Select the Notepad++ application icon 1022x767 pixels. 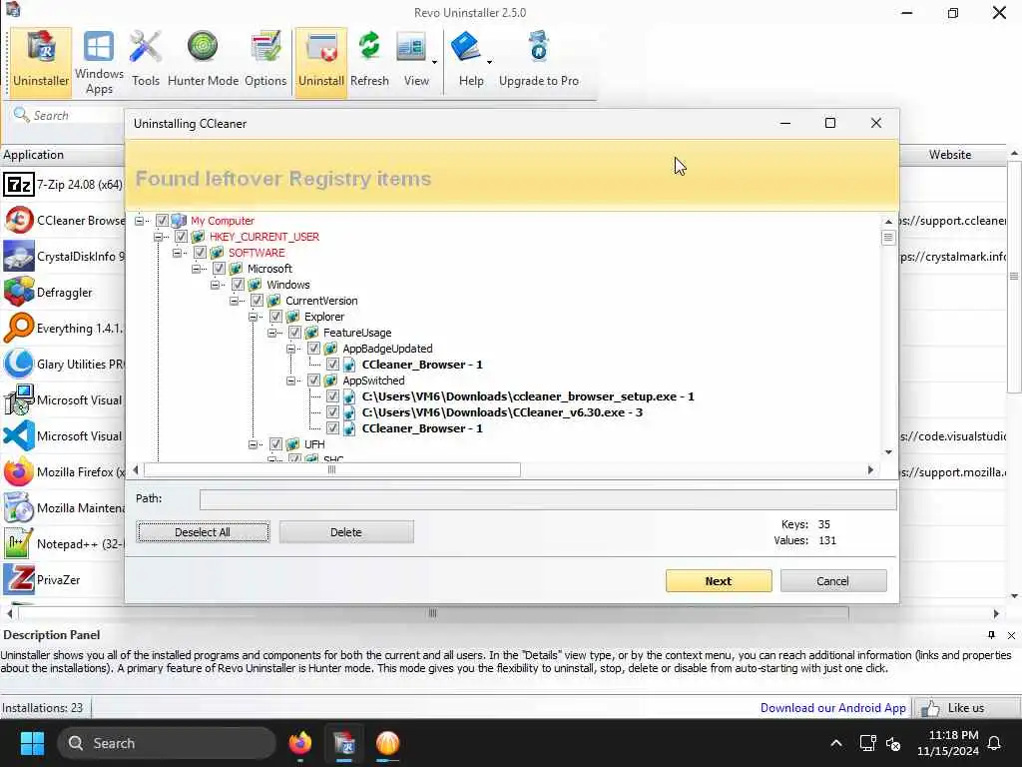click(x=18, y=543)
